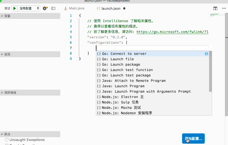This screenshot has width=228, height=145.
Task: Start debugging with the green play button
Action: (x=15, y=8)
